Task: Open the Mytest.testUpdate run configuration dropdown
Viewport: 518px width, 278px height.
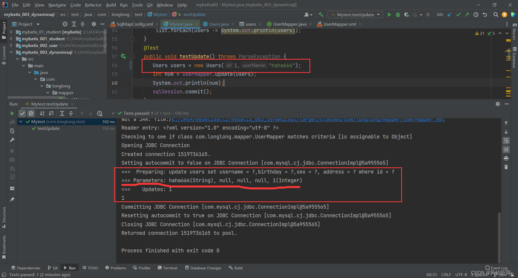Action: tap(355, 15)
